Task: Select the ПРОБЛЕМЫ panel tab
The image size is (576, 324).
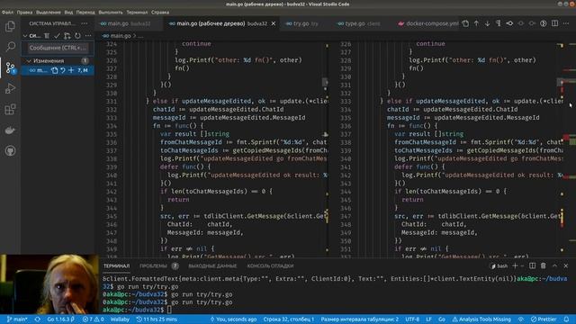Action: (158, 266)
